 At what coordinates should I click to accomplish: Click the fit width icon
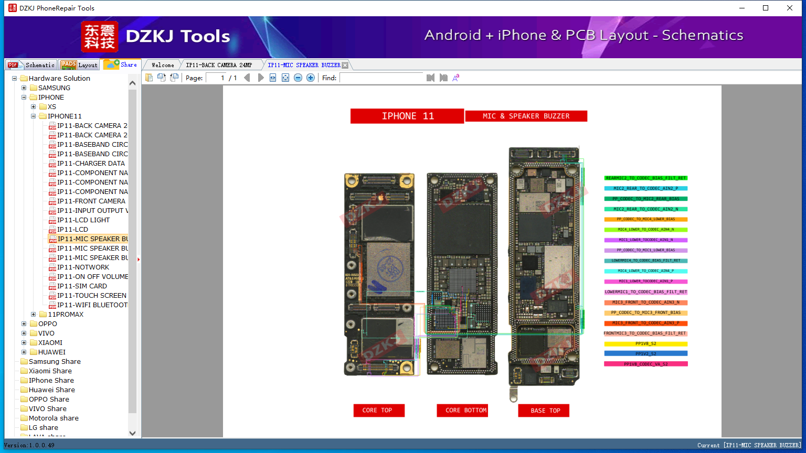(273, 78)
